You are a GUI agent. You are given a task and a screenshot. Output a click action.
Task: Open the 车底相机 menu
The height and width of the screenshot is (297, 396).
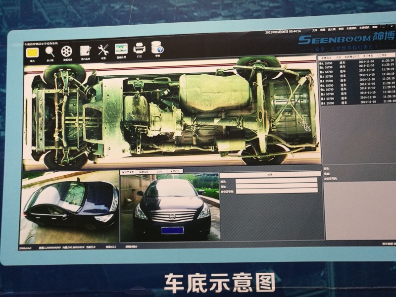pos(351,28)
